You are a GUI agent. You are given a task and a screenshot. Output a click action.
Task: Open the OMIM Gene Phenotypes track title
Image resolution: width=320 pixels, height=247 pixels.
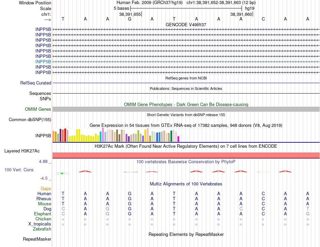tap(186, 104)
